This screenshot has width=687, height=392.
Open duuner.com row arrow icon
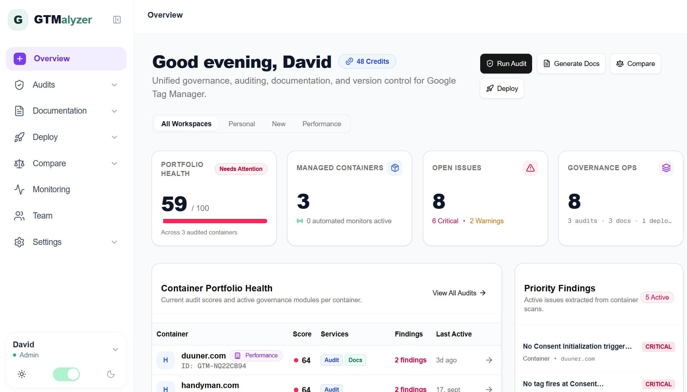click(489, 360)
